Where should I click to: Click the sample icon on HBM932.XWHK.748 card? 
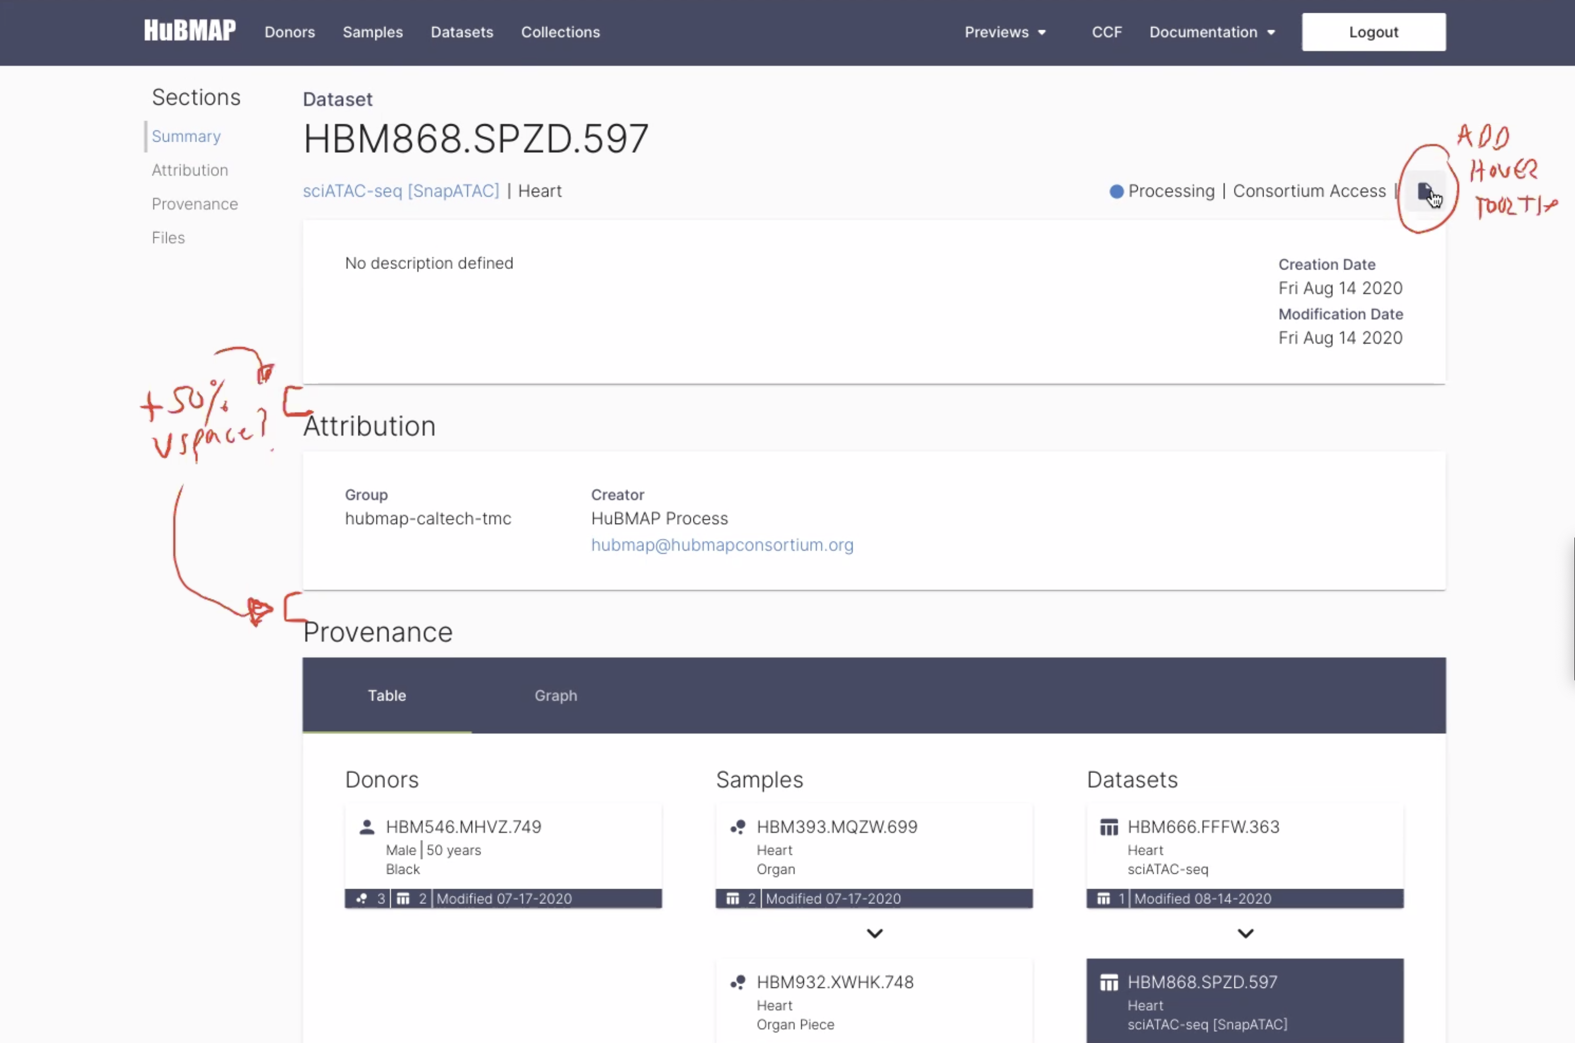click(738, 982)
